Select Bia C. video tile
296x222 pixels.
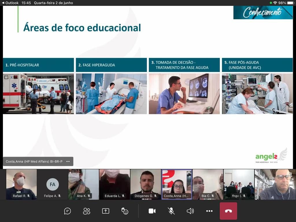(x=208, y=184)
